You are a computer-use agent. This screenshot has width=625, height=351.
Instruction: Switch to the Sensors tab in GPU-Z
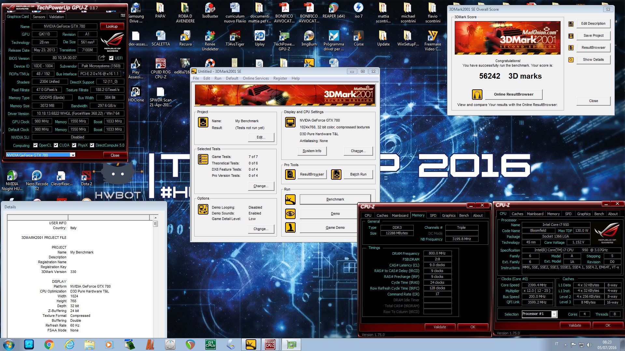pyautogui.click(x=39, y=17)
